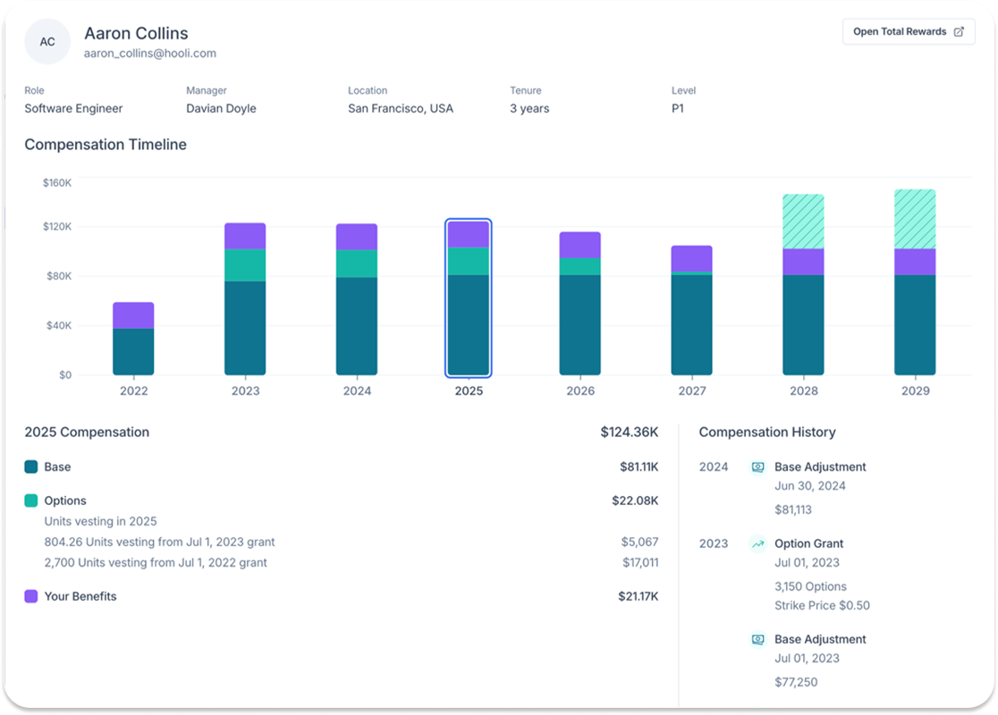Click the $160K axis label
The image size is (998, 715).
point(57,182)
